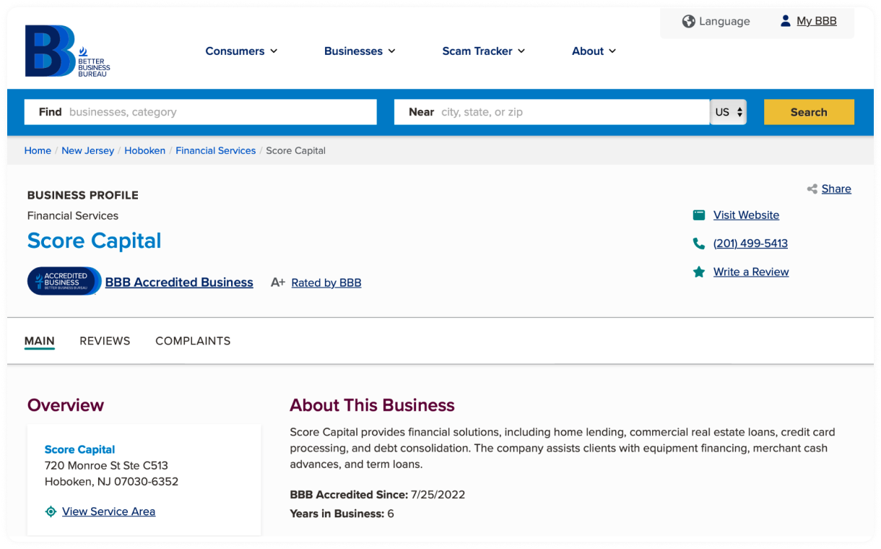The height and width of the screenshot is (549, 881).
Task: Click the Share link
Action: click(836, 189)
